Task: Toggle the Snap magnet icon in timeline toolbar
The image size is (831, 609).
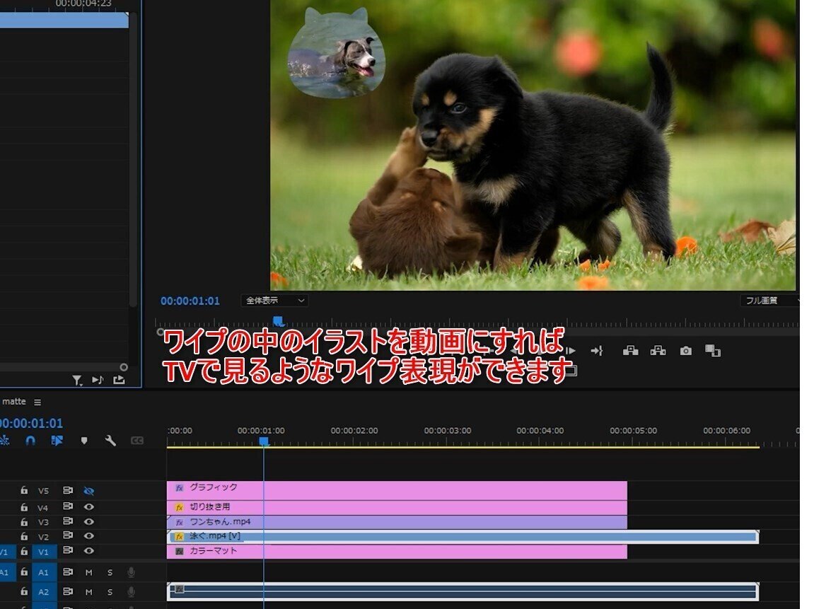Action: coord(30,441)
